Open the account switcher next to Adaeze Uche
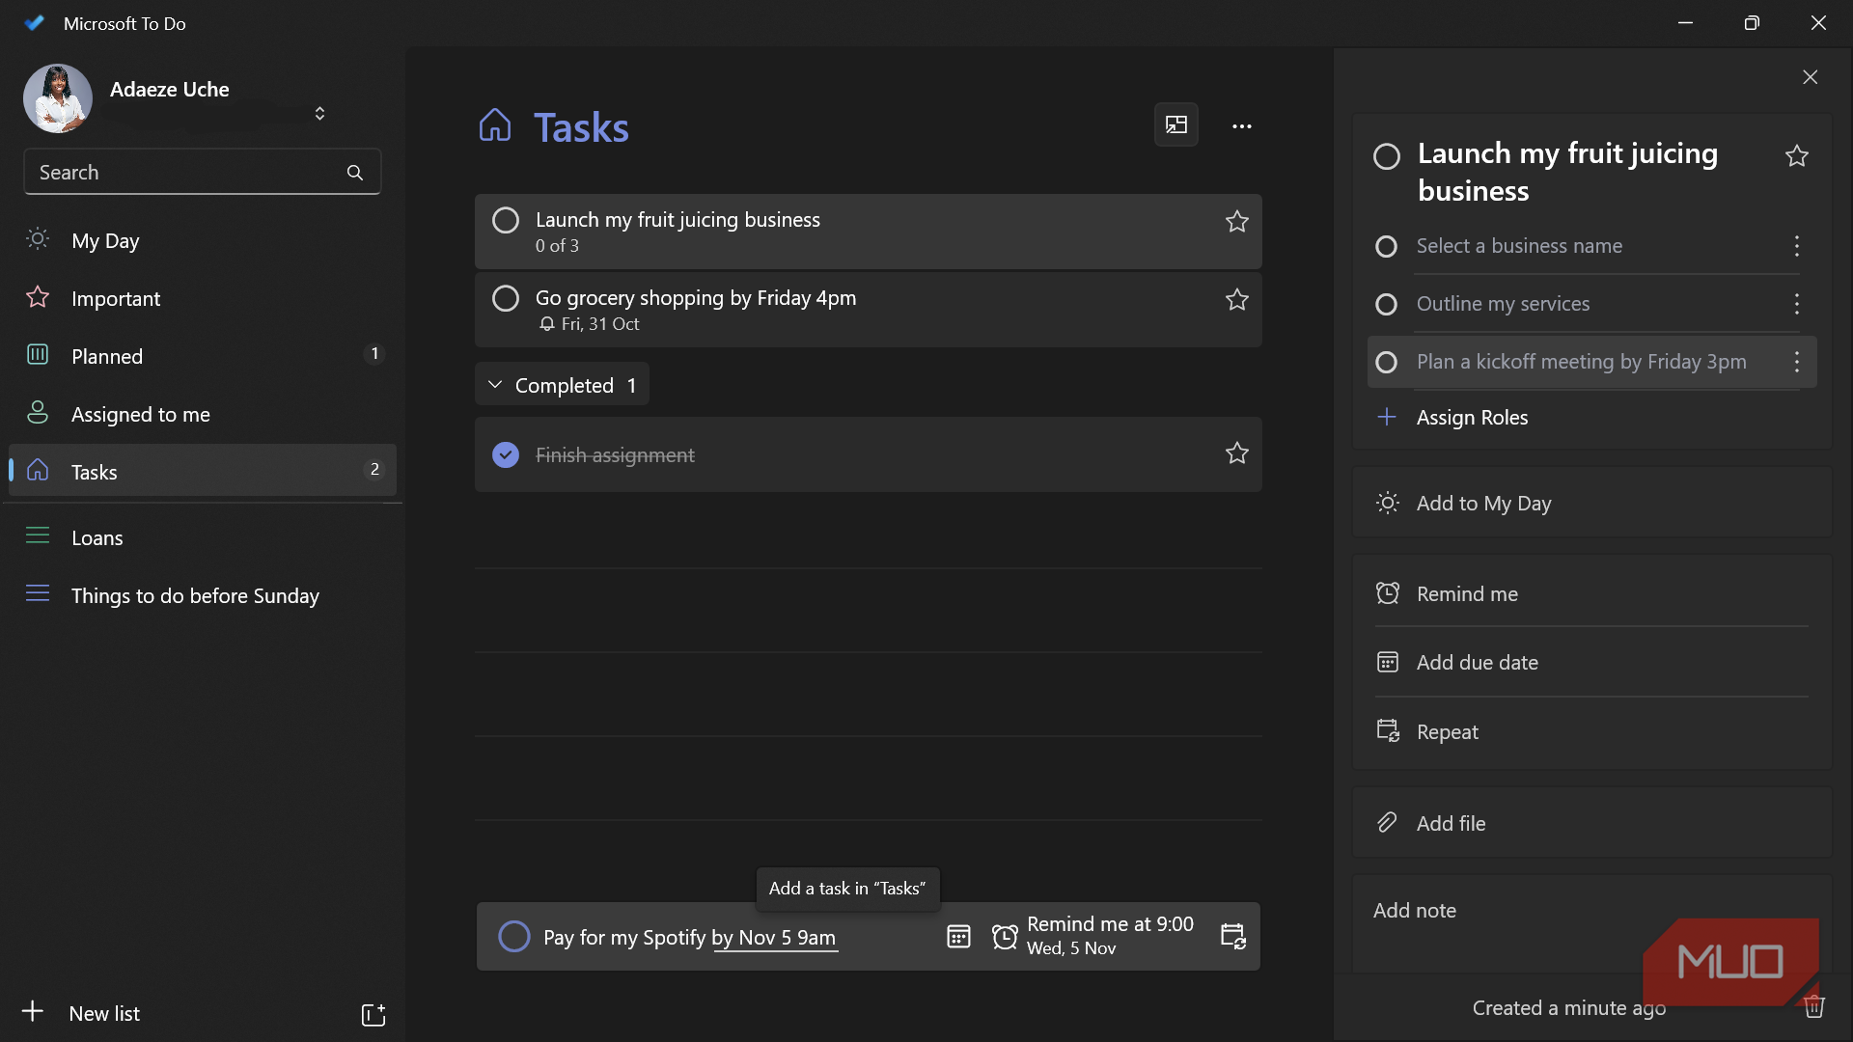1853x1042 pixels. click(x=319, y=114)
